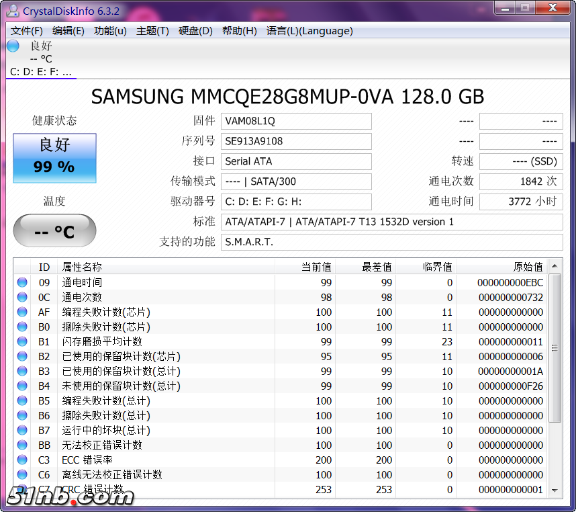This screenshot has width=576, height=512.
Task: Click the scroll down arrow of attribute list
Action: coord(555,491)
